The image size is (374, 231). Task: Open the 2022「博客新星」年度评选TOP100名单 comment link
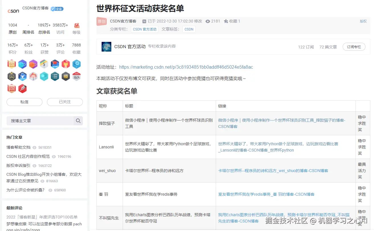42,217
